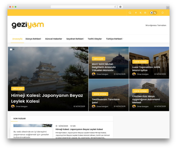Click ORTA ÇAĞ tag on Mont Saint Michel card
The height and width of the screenshot is (149, 177).
pyautogui.click(x=98, y=59)
